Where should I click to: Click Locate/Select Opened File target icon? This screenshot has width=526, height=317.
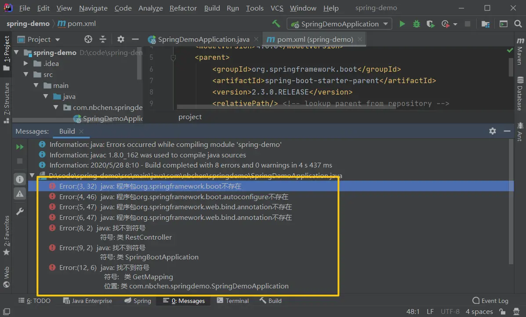coord(88,39)
